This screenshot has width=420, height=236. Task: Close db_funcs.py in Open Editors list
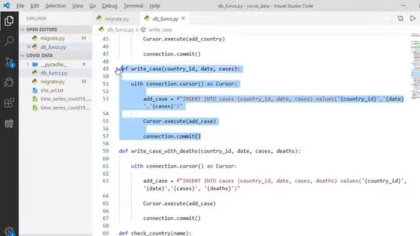point(29,47)
